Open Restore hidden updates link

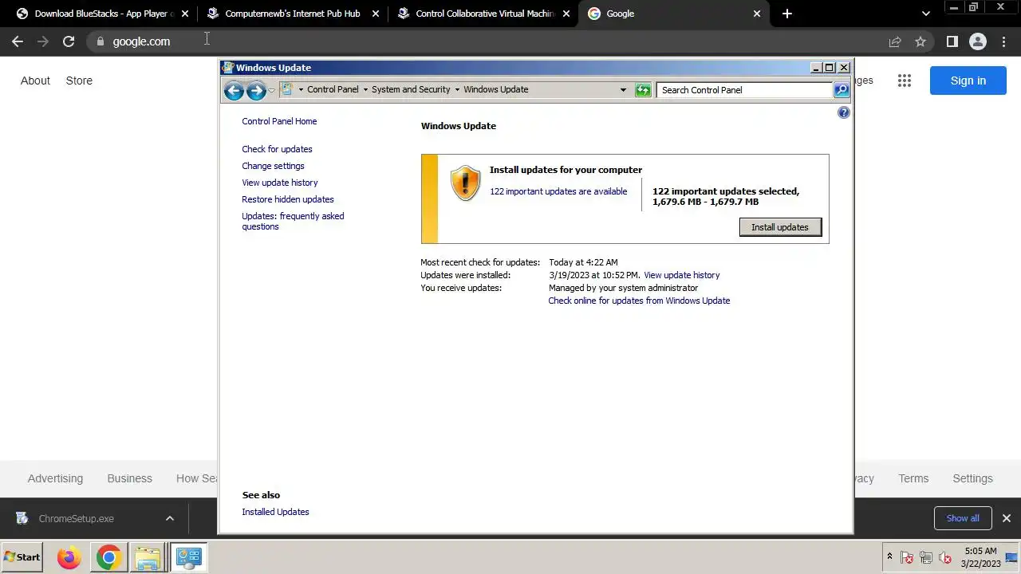coord(288,199)
